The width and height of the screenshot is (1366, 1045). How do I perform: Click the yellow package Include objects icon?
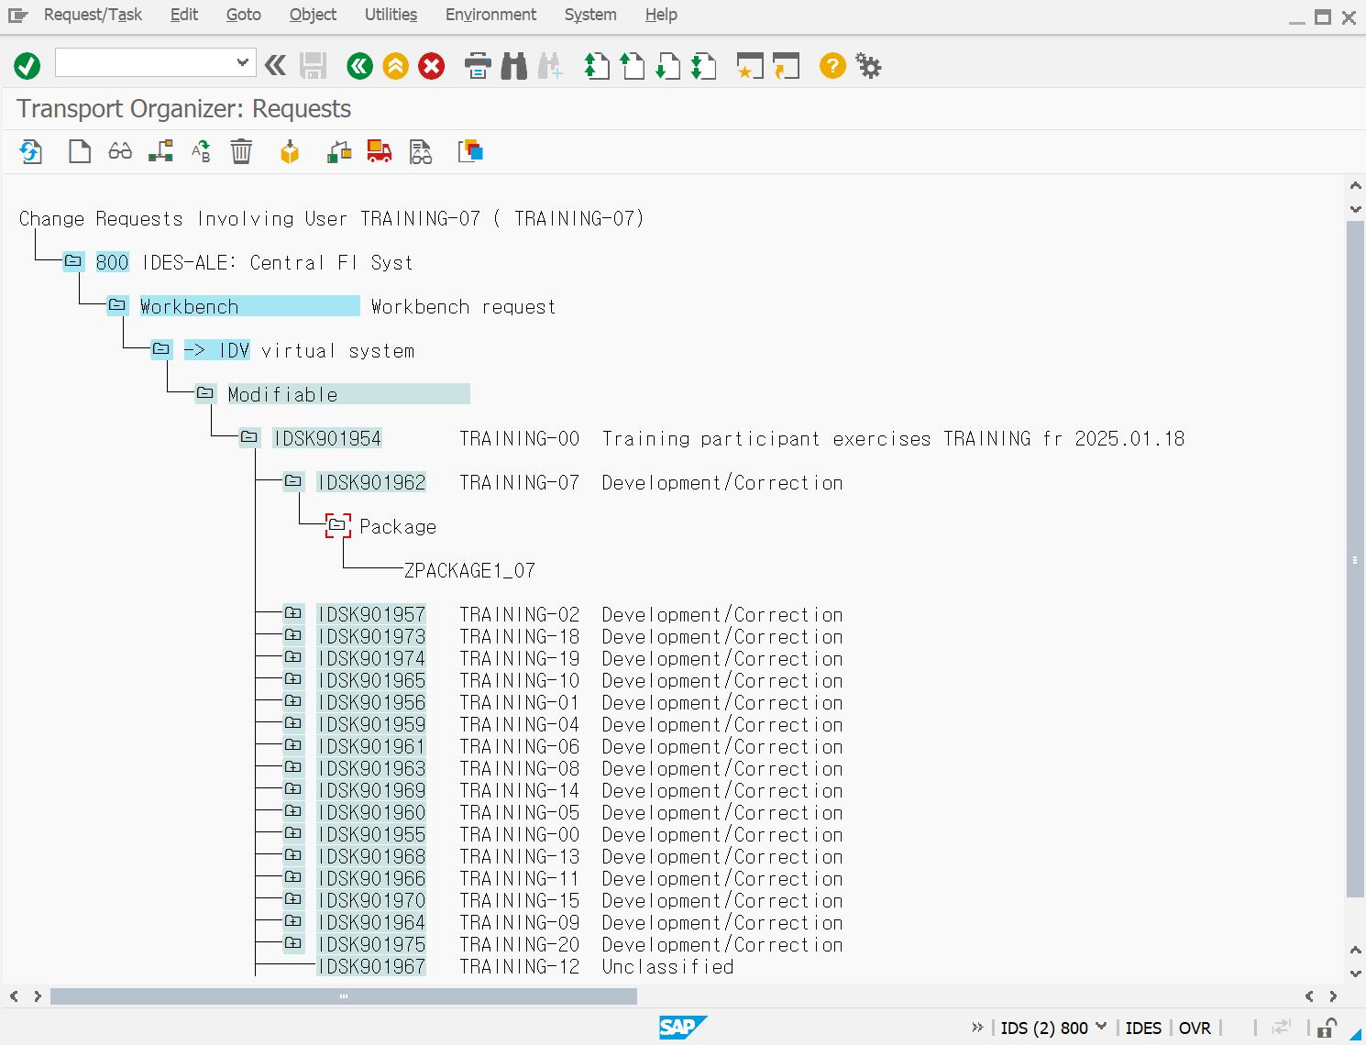tap(290, 151)
